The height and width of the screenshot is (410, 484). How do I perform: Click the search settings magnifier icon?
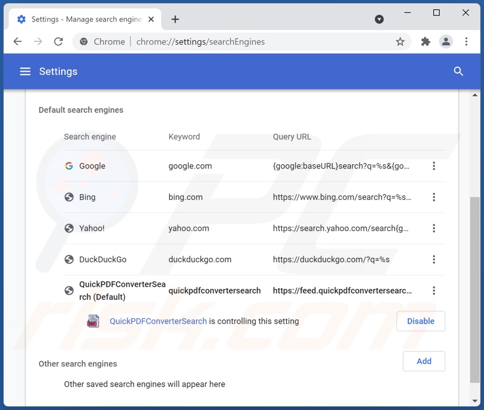pos(458,72)
